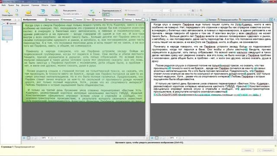Screen dimensions: 277x156
Task: Open the font name combo box
Action: tap(152, 10)
